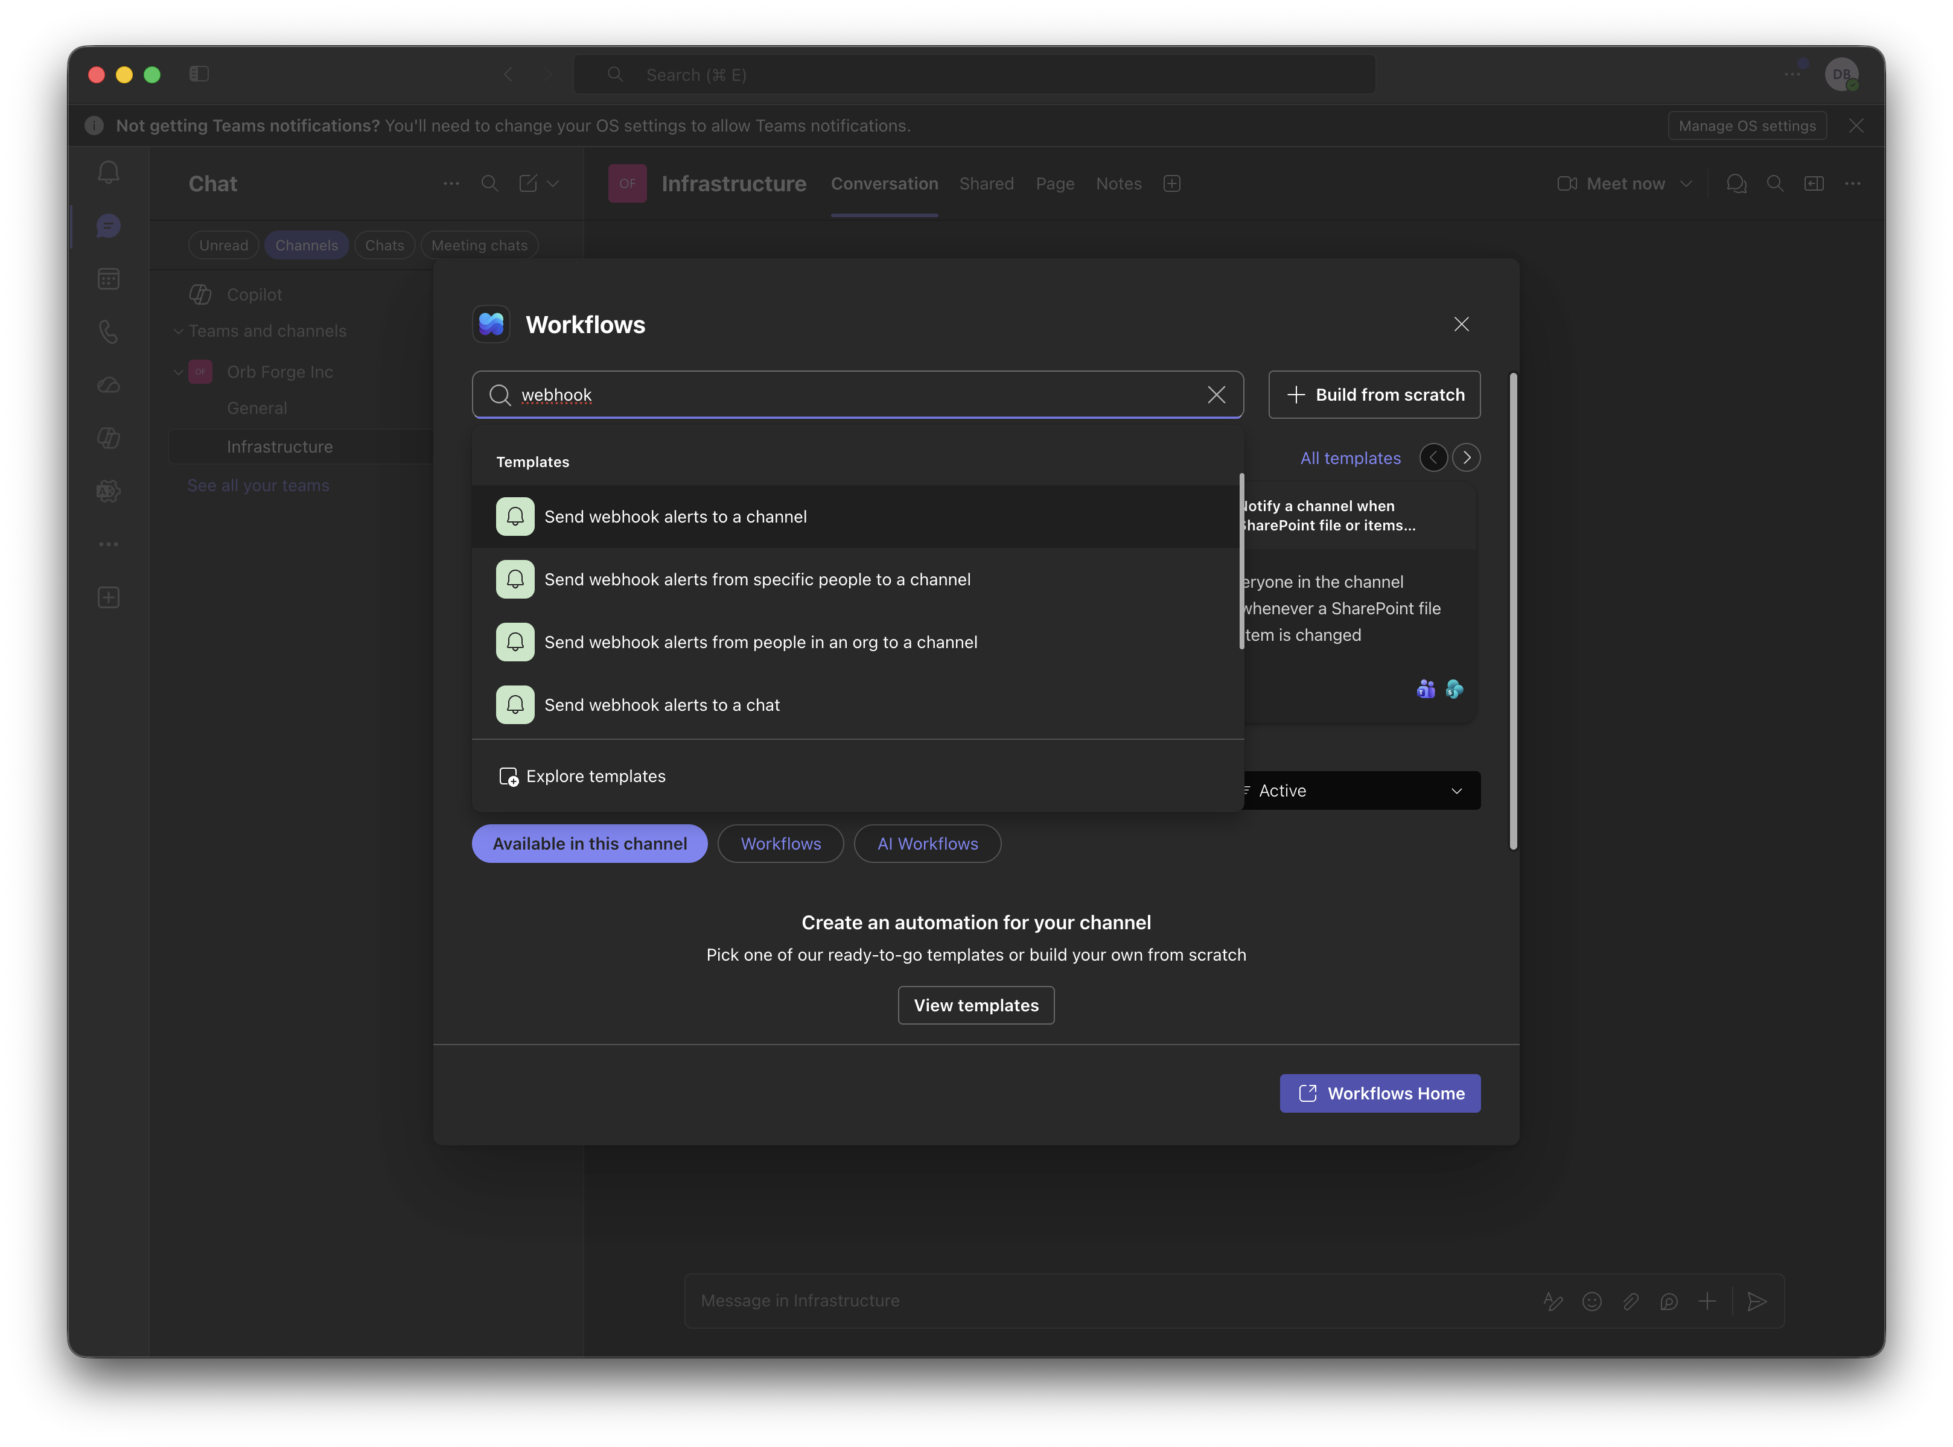
Task: Open the Calendar icon in sidebar
Action: click(109, 279)
